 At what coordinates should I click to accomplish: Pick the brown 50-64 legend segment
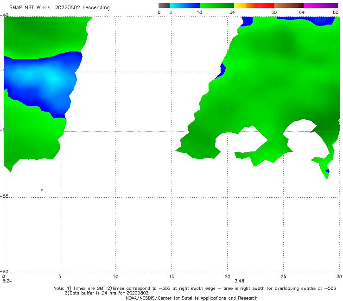click(289, 6)
